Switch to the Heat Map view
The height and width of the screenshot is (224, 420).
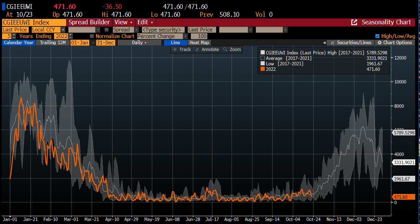(199, 43)
